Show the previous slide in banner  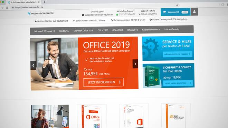click(33, 66)
